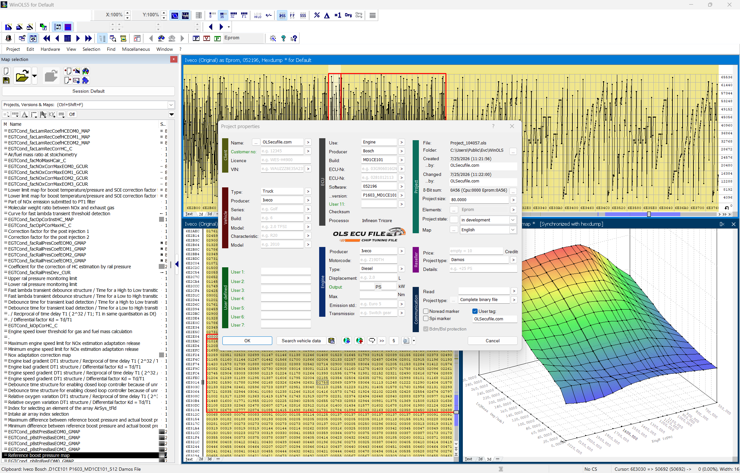The image size is (740, 473).
Task: Click the new blank project icon
Action: click(6, 71)
